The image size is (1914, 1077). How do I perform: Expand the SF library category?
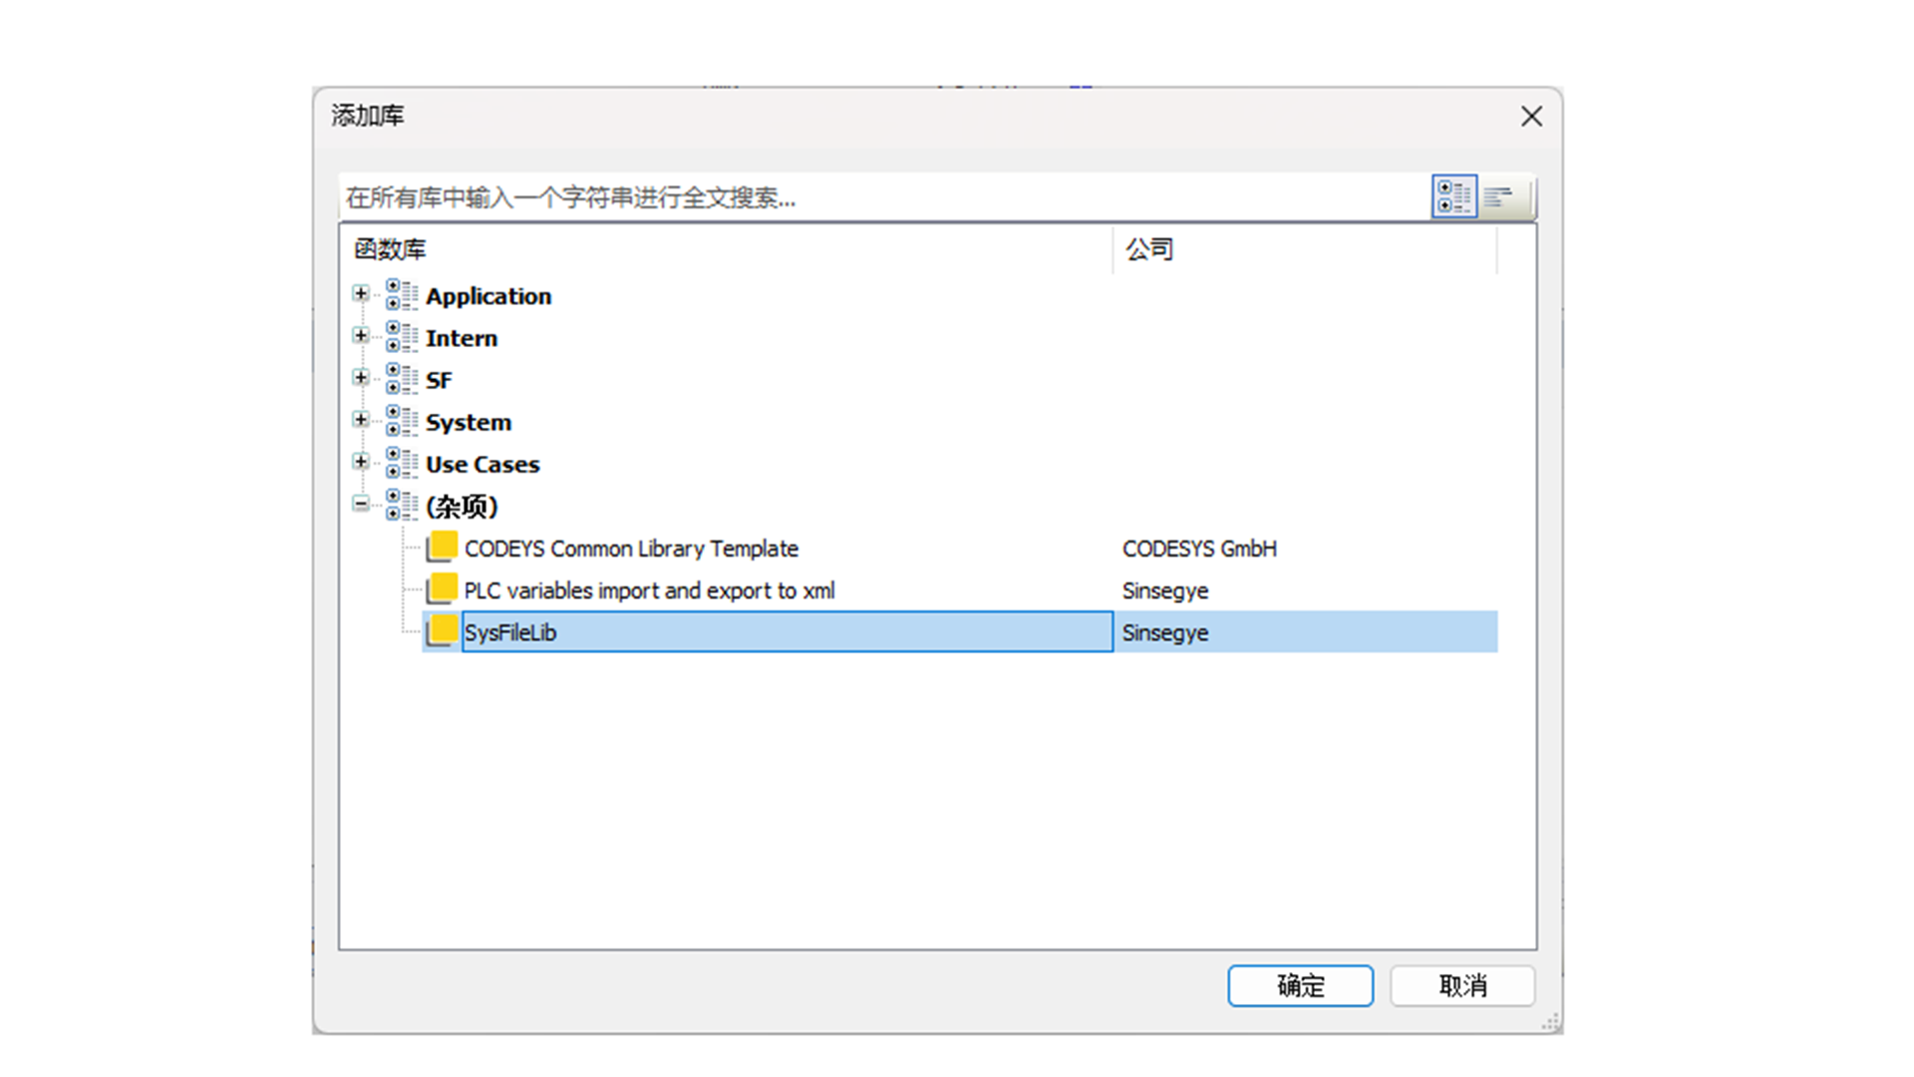(361, 378)
